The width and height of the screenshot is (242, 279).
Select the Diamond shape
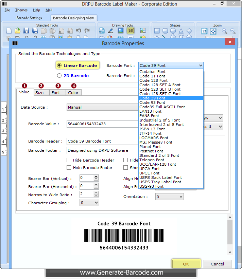[x=189, y=31]
